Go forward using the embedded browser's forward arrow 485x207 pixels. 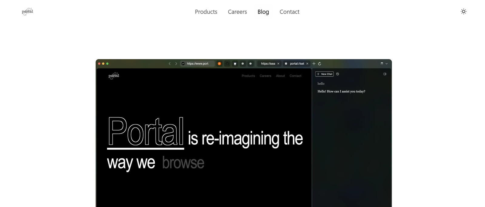click(x=176, y=63)
